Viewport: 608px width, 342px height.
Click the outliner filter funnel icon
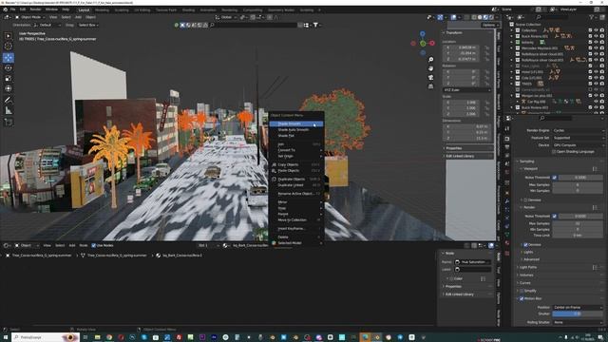(592, 17)
